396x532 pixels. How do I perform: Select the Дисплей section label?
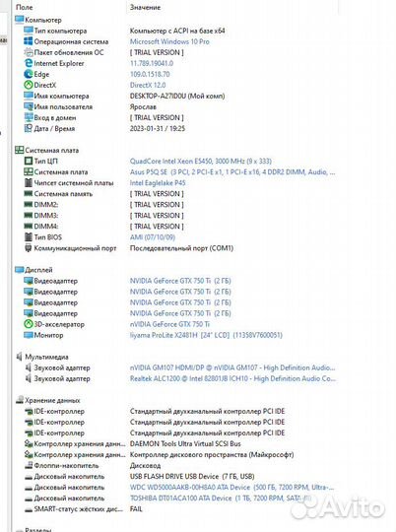point(38,270)
